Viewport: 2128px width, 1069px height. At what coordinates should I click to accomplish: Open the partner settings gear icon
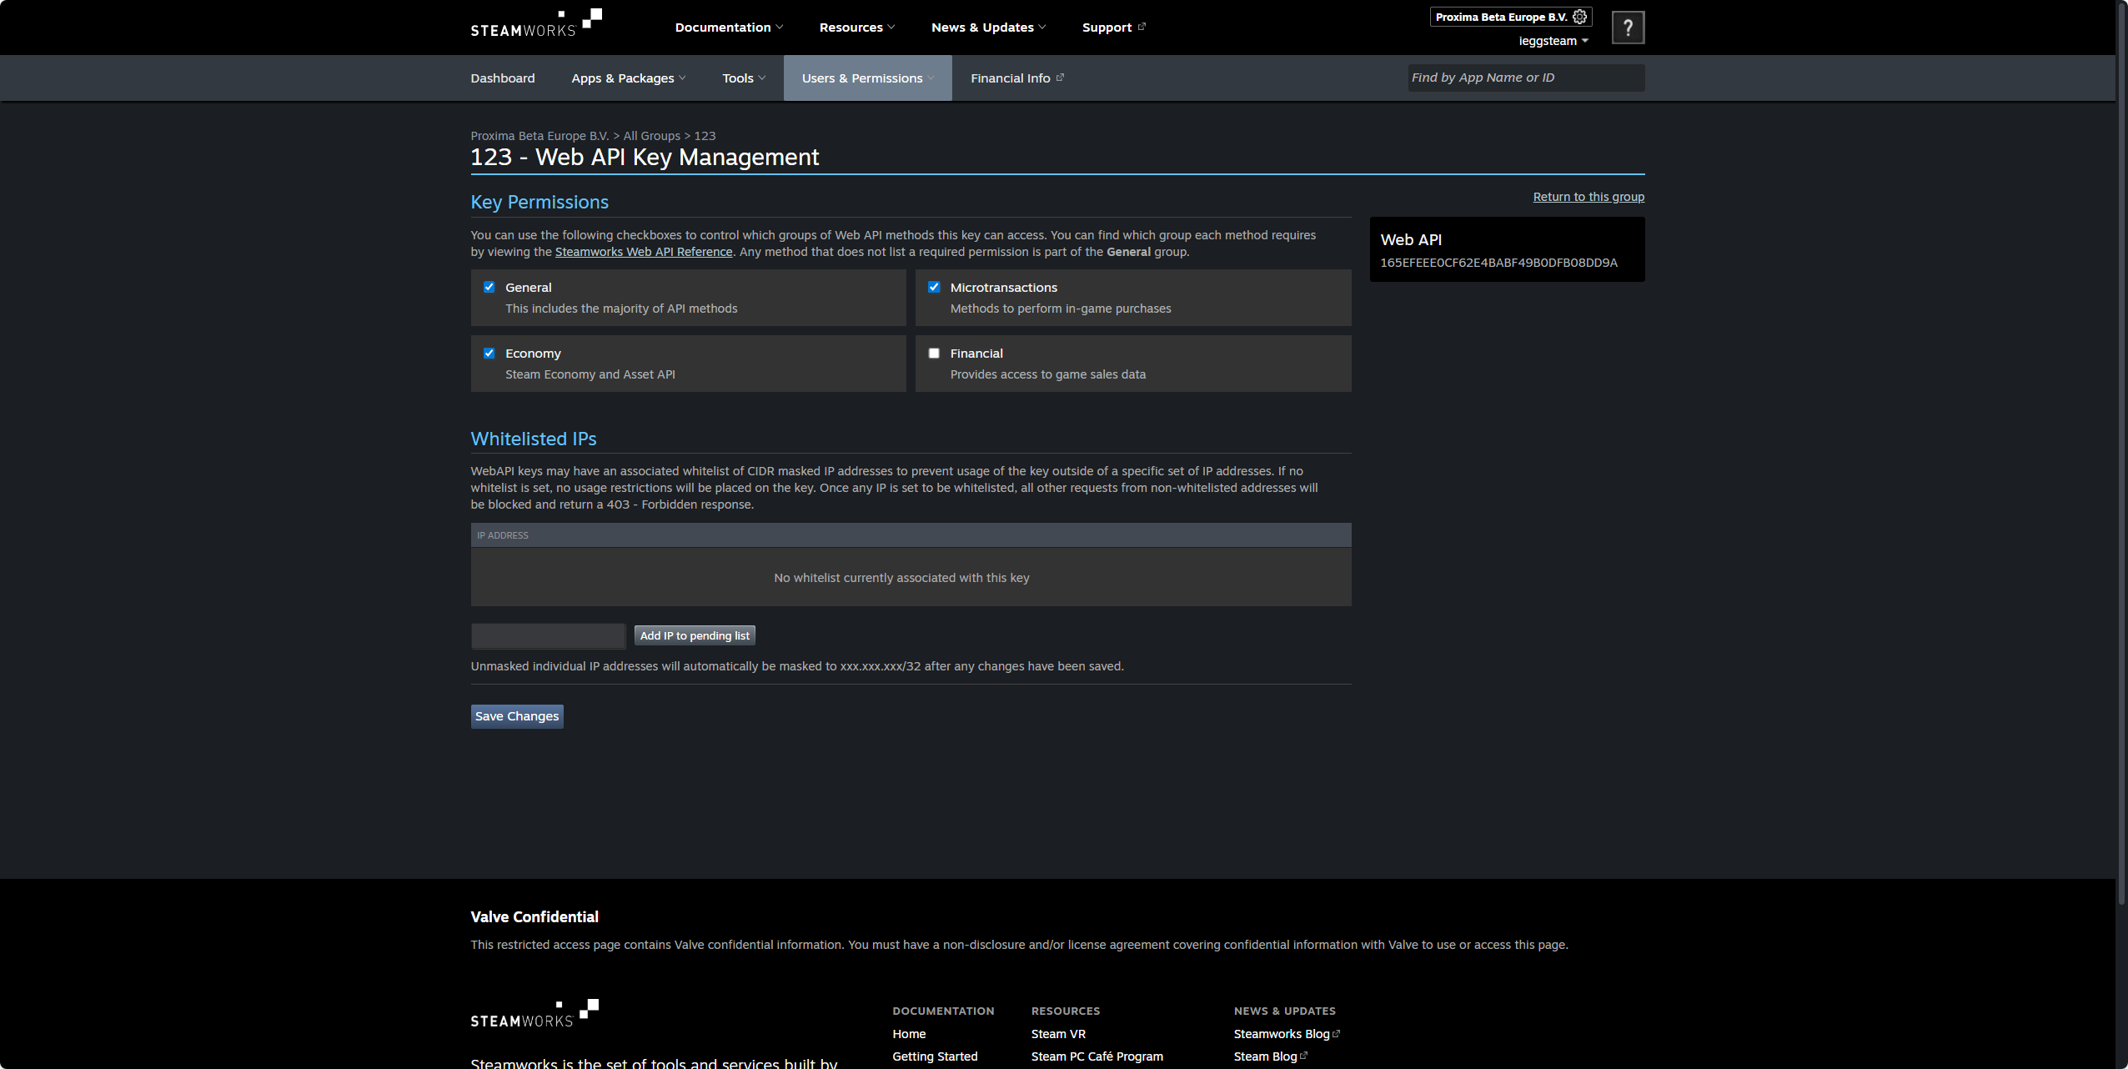click(x=1579, y=17)
